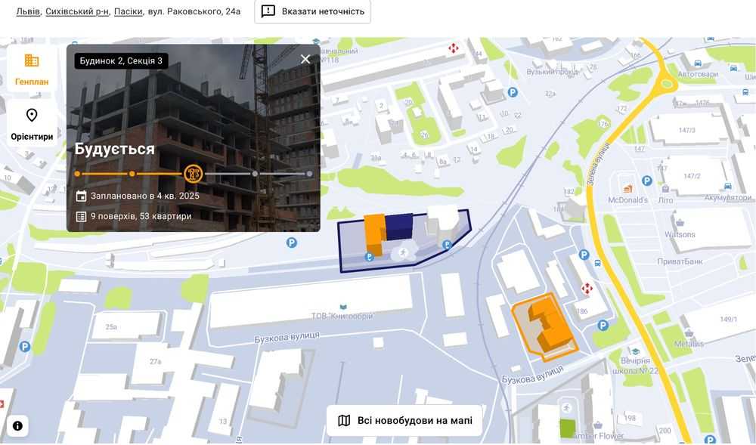Screen dimensions: 756x445
Task: Open the Пасіки district link
Action: coord(129,11)
